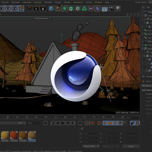
Task: Click the Apply button
Action: pyautogui.click(x=131, y=146)
